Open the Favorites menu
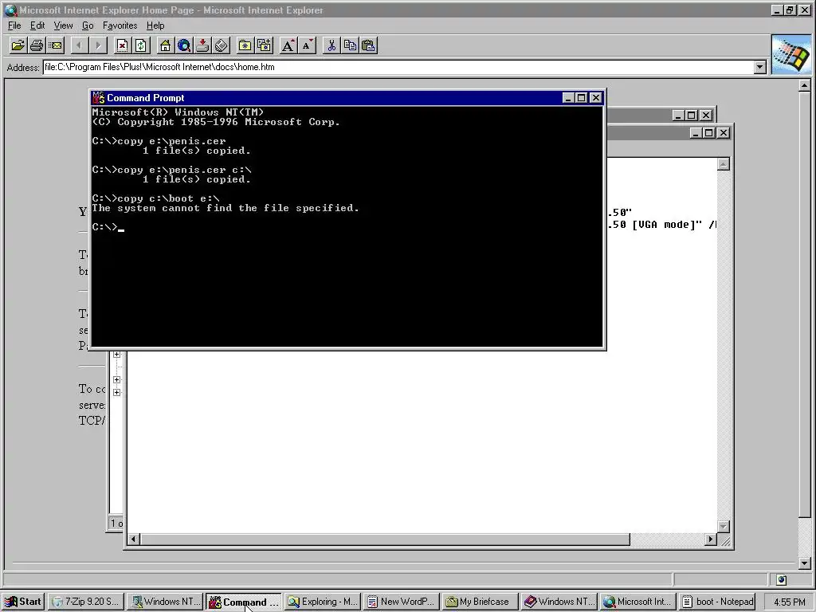 pyautogui.click(x=120, y=25)
